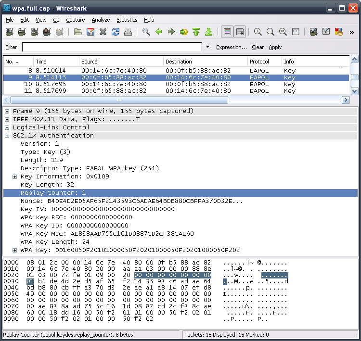Expand the Logical-Link Control node
361x341 pixels.
(x=7, y=128)
